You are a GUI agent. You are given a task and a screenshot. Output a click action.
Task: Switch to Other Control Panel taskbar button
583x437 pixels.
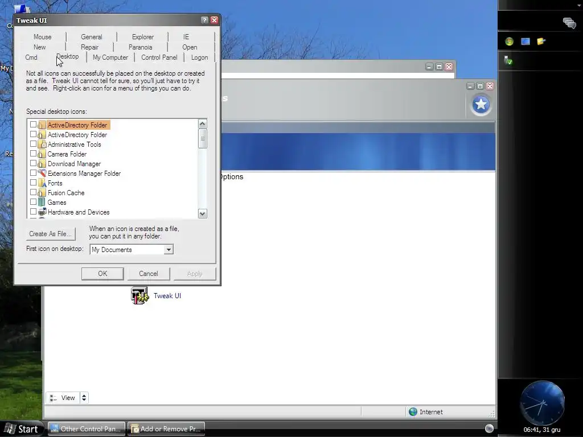[87, 429]
